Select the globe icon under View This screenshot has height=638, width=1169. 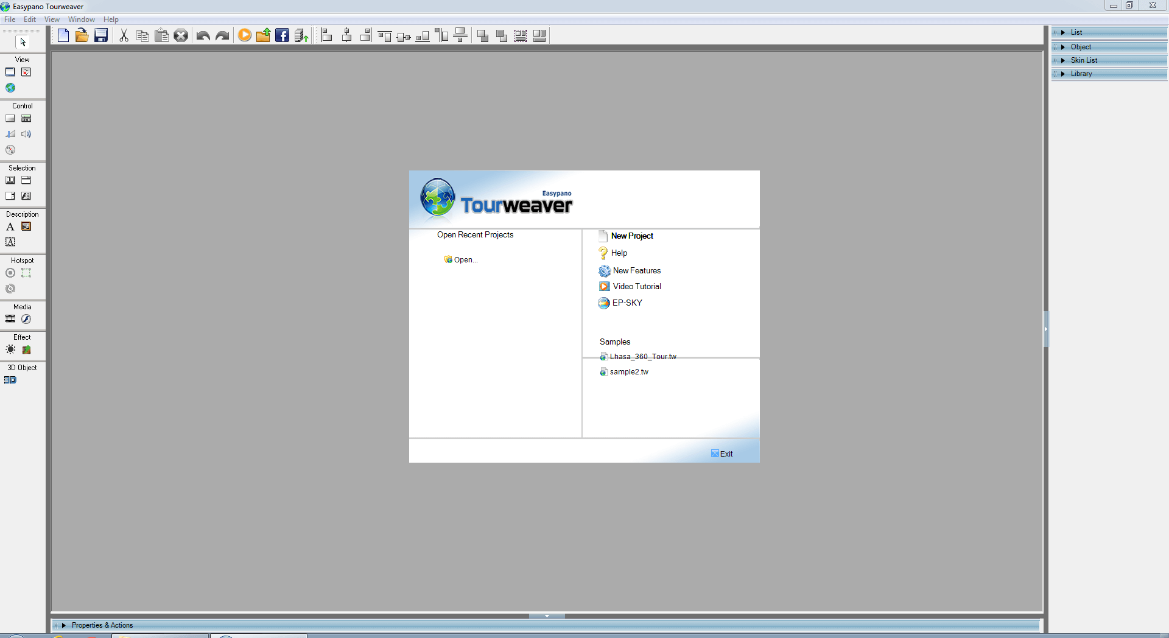click(10, 88)
